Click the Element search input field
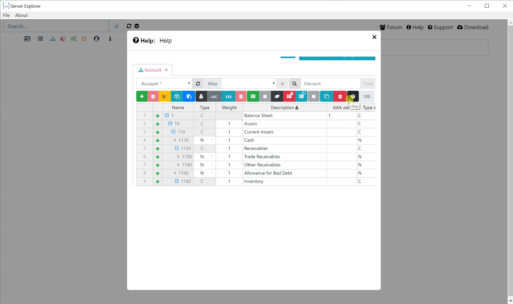Image resolution: width=513 pixels, height=304 pixels. click(330, 84)
